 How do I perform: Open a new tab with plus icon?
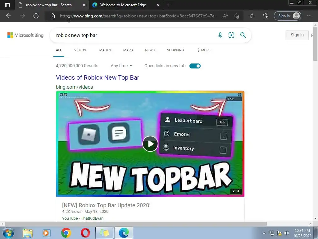point(169,5)
